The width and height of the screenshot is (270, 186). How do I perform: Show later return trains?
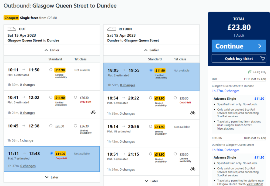coord(151,181)
